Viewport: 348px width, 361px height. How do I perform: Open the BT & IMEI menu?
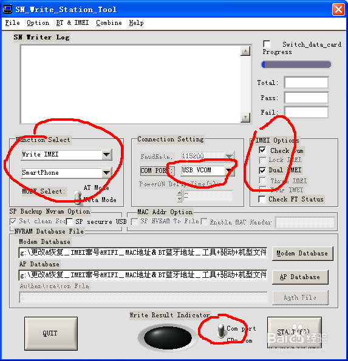point(72,23)
